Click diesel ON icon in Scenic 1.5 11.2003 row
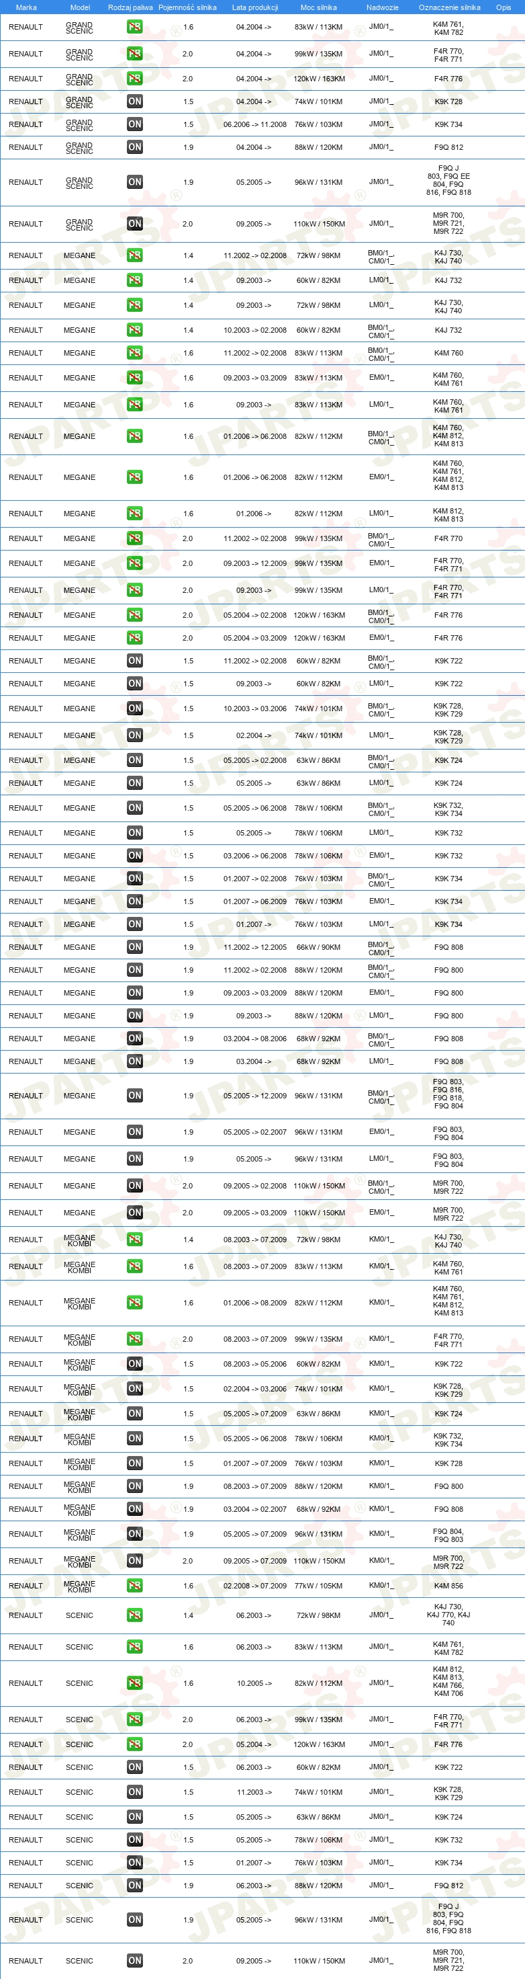The width and height of the screenshot is (525, 1979). [x=134, y=1791]
